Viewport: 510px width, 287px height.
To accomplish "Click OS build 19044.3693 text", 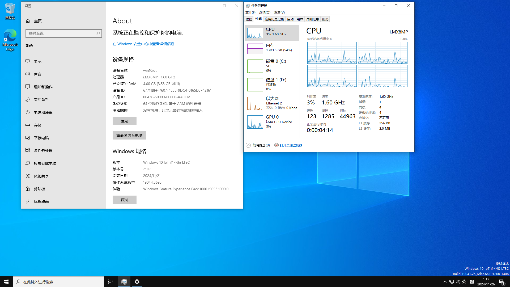I will click(152, 182).
